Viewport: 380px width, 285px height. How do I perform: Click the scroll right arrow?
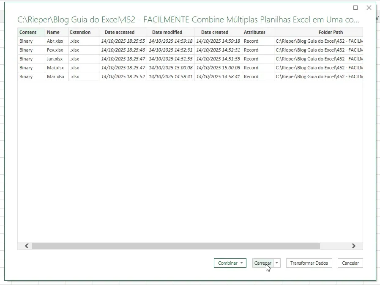pos(354,246)
